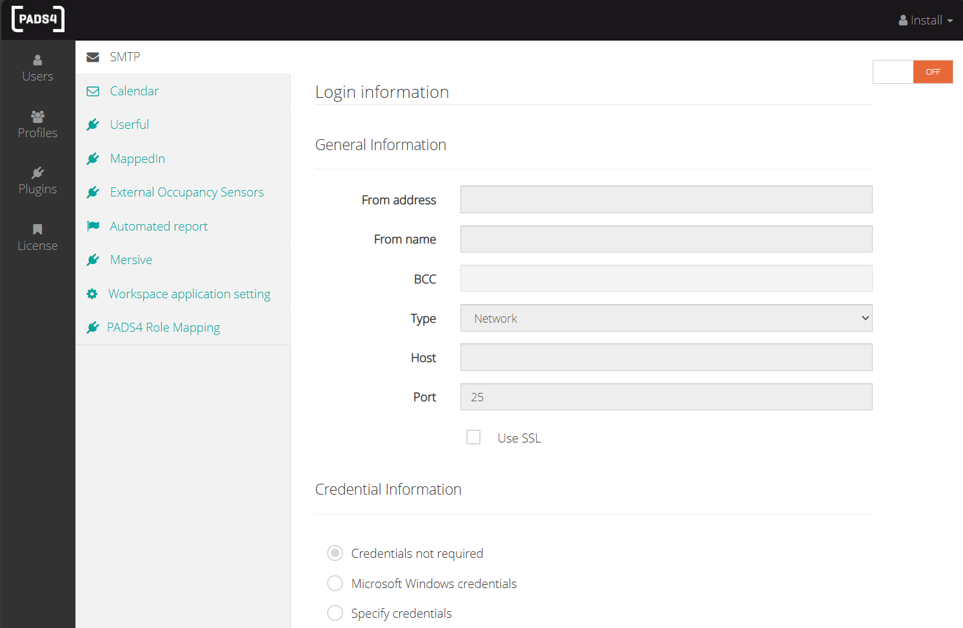Click the PADS4 logo
The height and width of the screenshot is (628, 963).
[x=37, y=19]
